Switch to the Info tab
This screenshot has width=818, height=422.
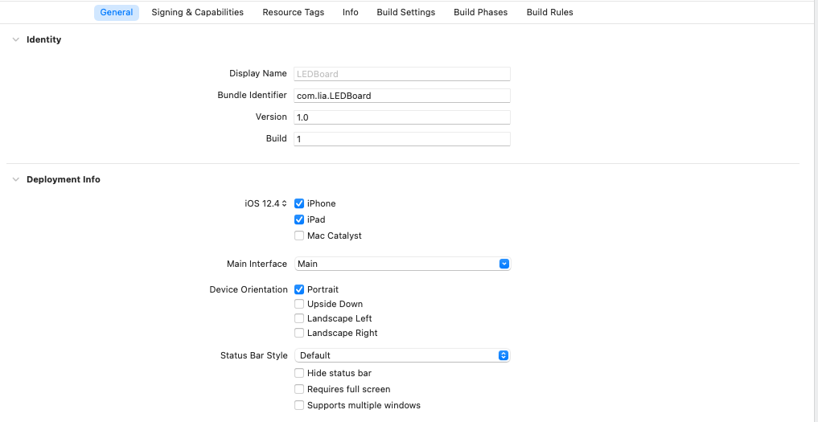[351, 13]
